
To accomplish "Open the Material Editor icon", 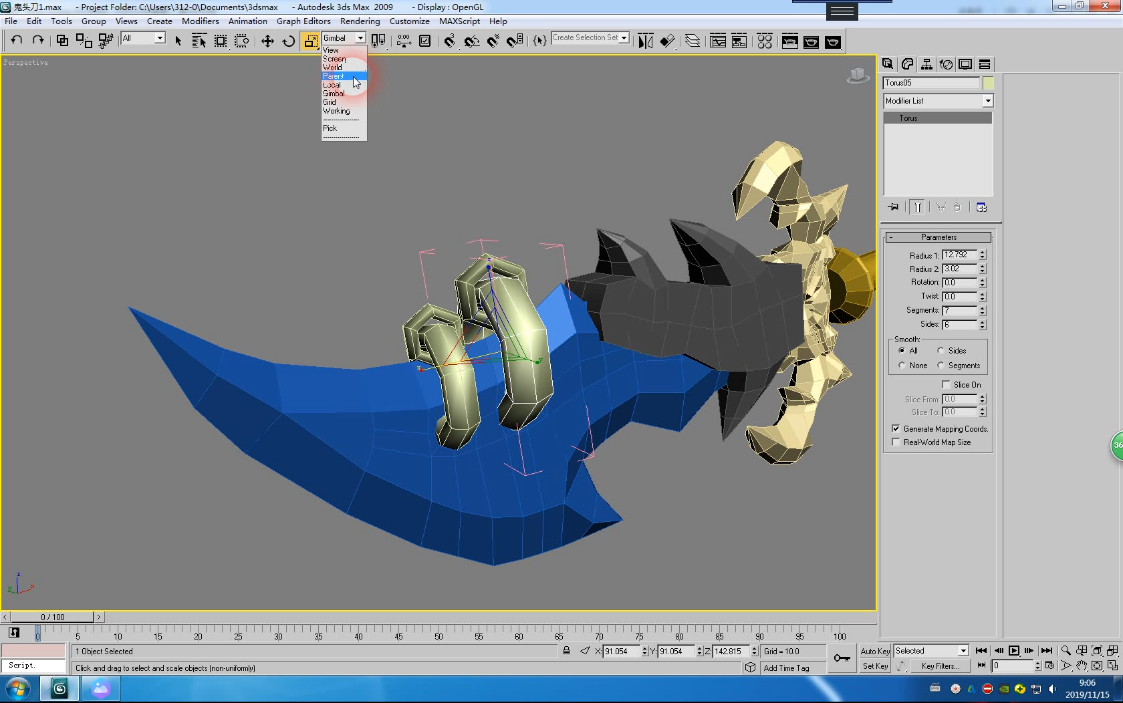I will click(x=765, y=41).
